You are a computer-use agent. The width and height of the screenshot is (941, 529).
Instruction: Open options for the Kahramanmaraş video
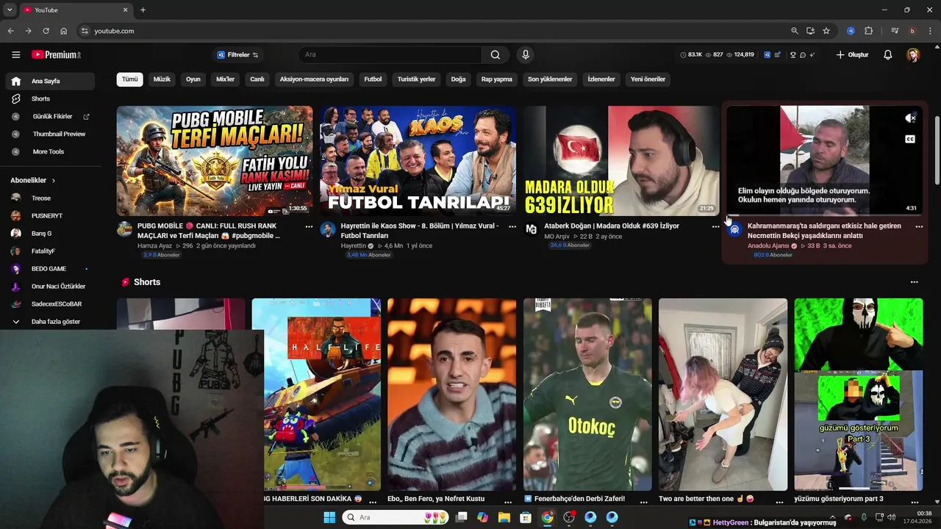tap(919, 227)
